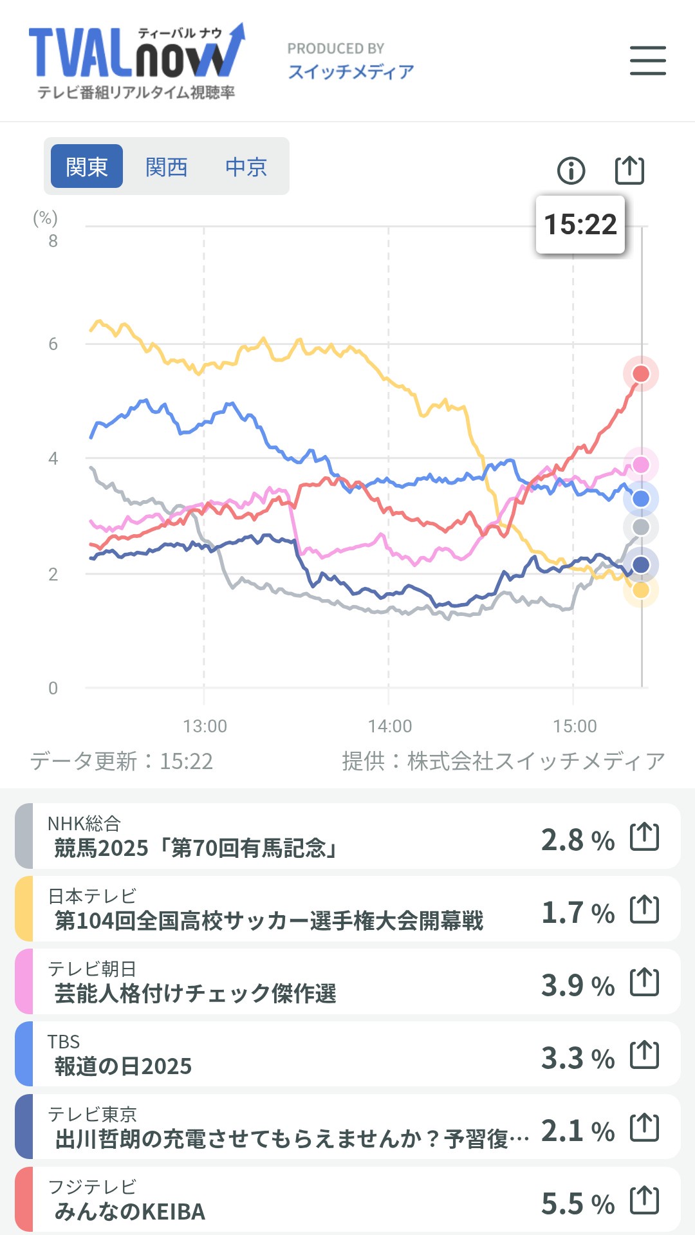Screen dimensions: 695x1235
Task: Click the red フジテレビ chart data point
Action: pyautogui.click(x=641, y=374)
